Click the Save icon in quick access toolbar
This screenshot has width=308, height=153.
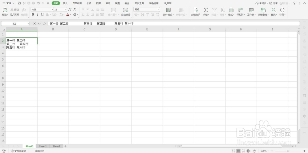click(19, 3)
